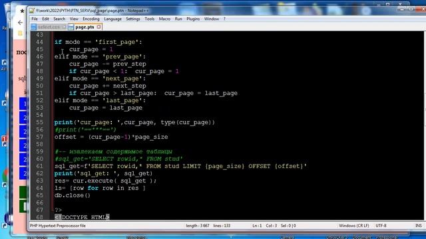Click Windows (CR LF) in the status bar
The height and width of the screenshot is (239, 426).
click(353, 226)
